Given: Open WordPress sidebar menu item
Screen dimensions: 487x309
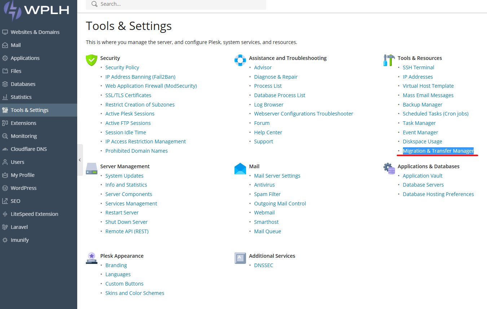Looking at the screenshot, I should [x=39, y=188].
